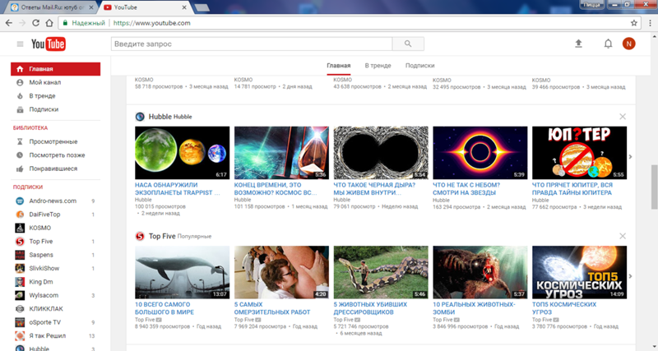Open the hamburger guide menu
658x351 pixels.
click(20, 44)
